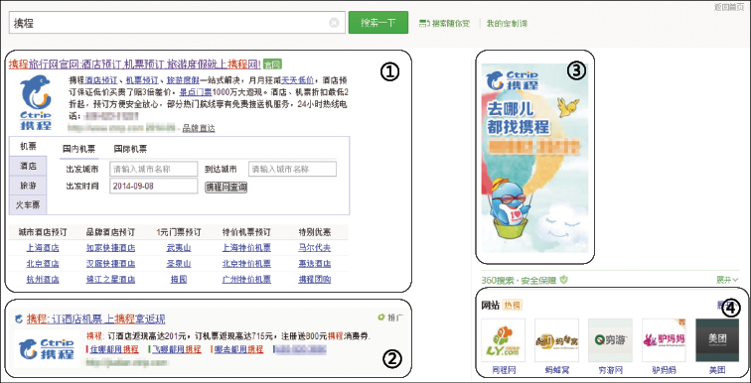Viewport: 751px width, 383px height.
Task: Open the 杭州酒店 link
Action: 43,280
